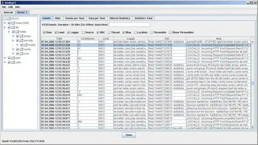
Task: Click the empic folder icon
Action: [21, 36]
